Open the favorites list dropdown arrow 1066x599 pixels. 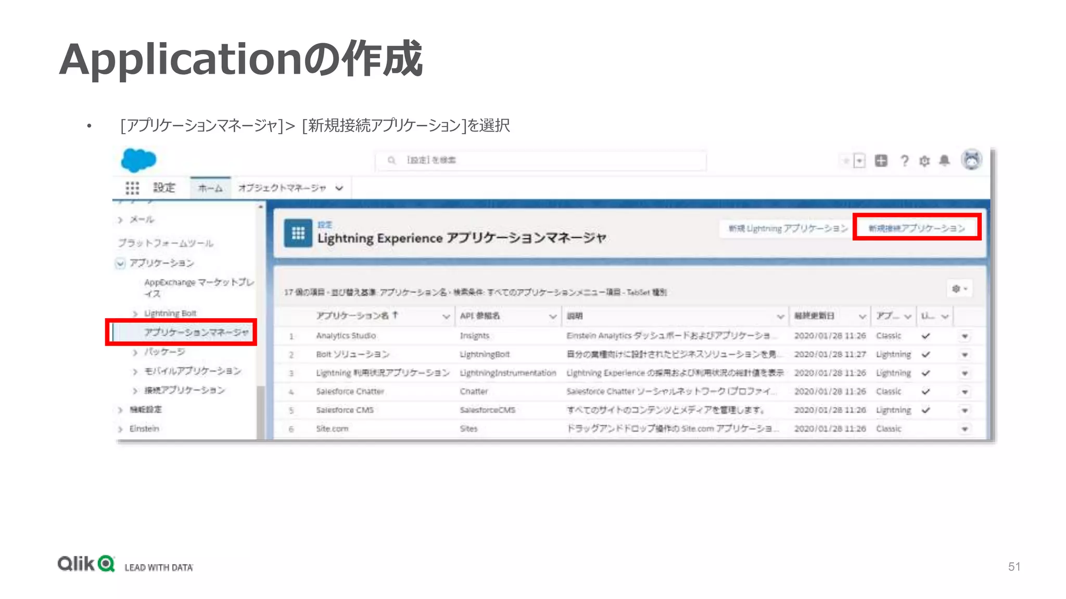859,161
